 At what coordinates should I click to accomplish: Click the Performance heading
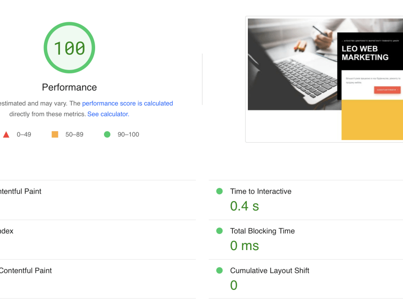point(69,87)
